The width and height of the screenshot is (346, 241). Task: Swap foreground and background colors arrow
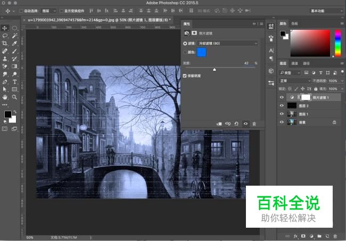(x=15, y=112)
